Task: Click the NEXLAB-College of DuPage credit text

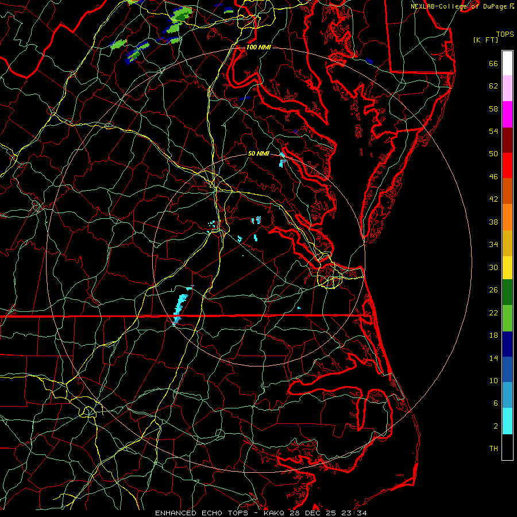Action: click(x=458, y=6)
